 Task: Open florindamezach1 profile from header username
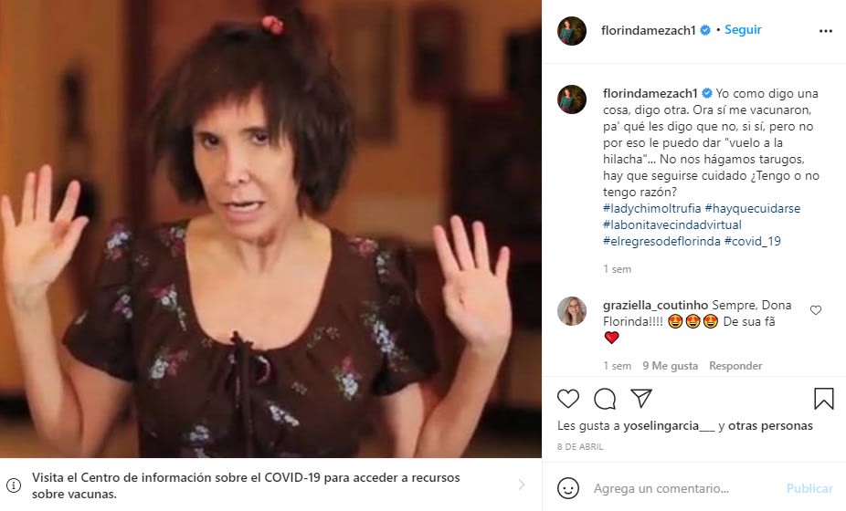pos(649,31)
